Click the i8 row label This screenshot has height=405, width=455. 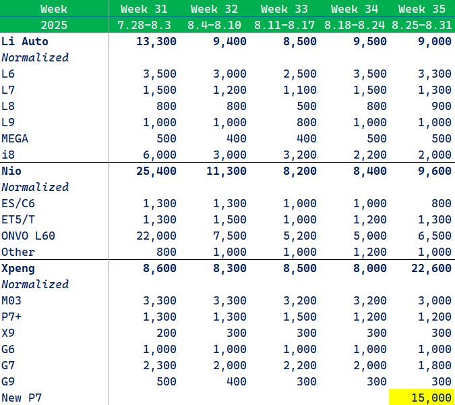8,155
